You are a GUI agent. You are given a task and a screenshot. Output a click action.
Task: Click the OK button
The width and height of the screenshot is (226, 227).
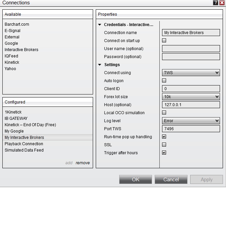[136, 180]
